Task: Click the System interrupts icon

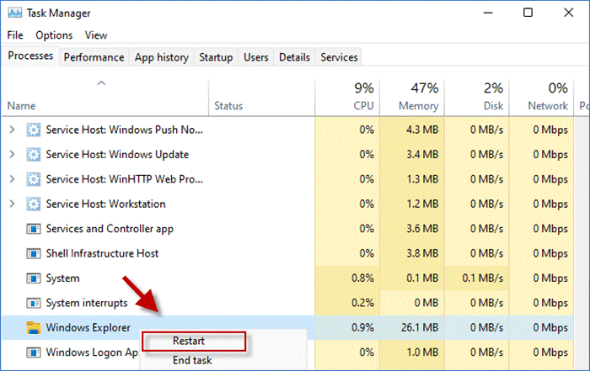Action: (34, 303)
